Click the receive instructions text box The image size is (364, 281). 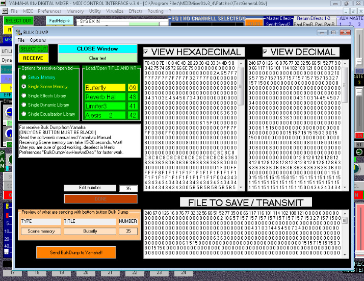coord(80,140)
